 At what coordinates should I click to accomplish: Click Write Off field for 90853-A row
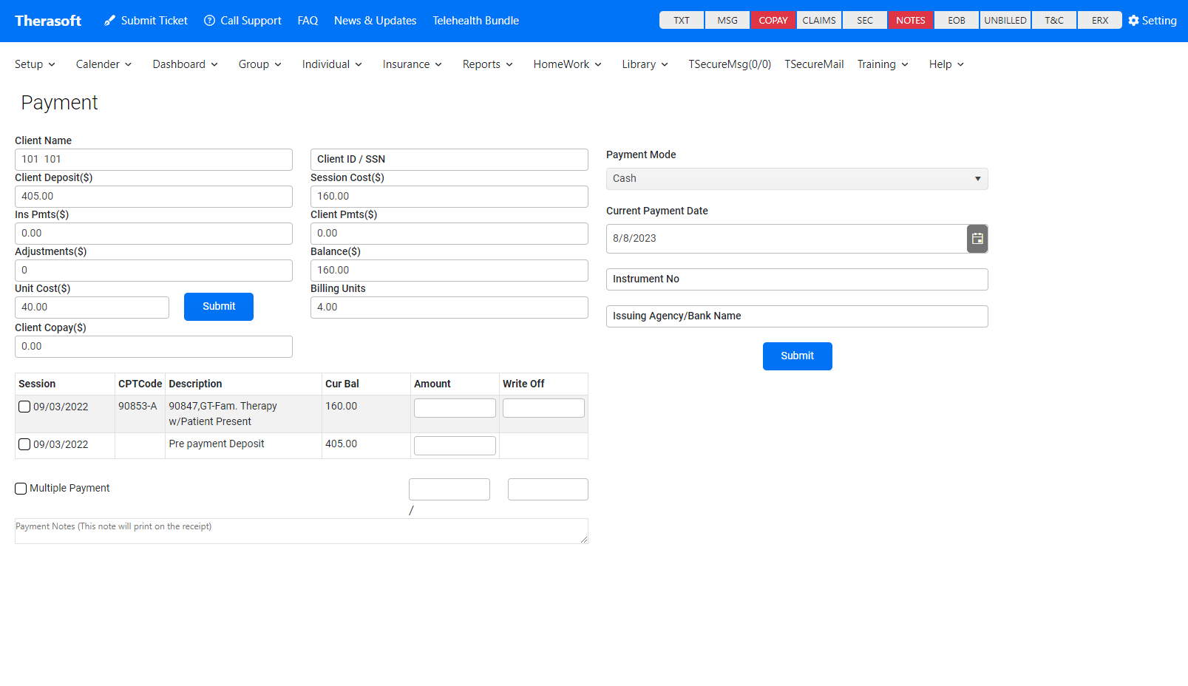click(x=543, y=408)
